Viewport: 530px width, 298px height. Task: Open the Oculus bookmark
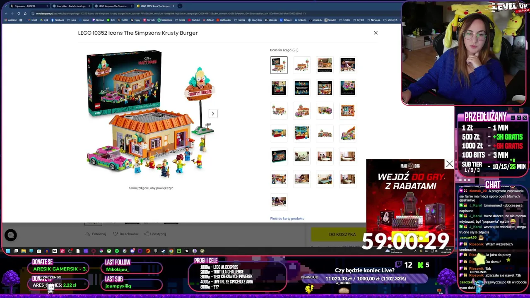[84, 20]
